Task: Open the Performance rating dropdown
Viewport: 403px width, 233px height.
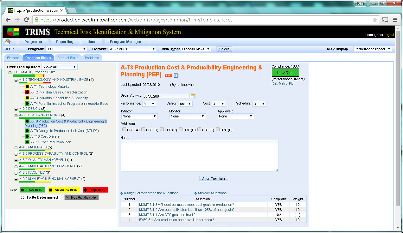Action: 149,104
